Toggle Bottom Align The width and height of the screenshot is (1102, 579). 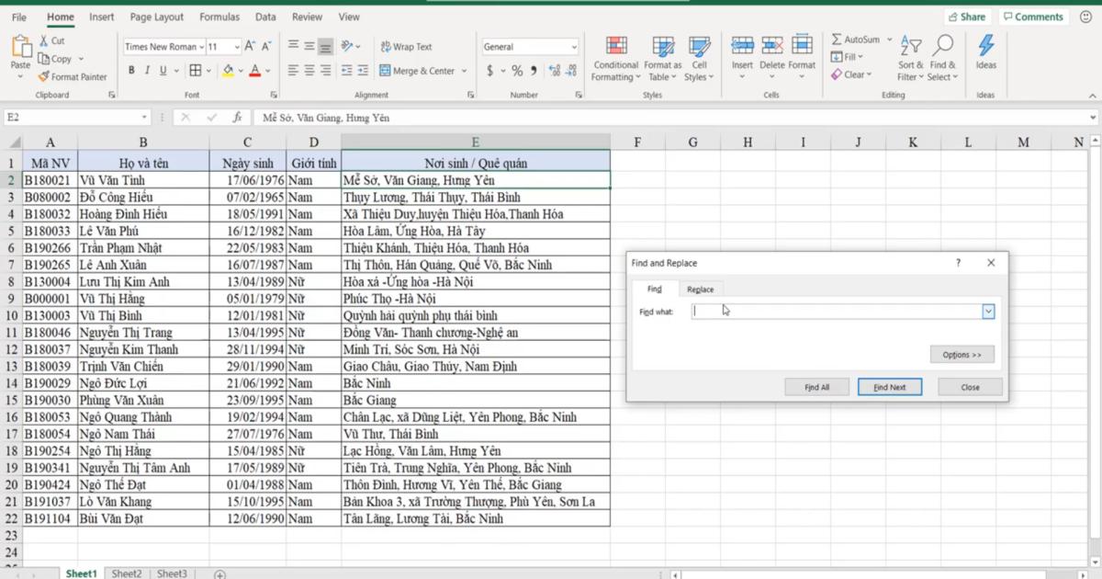(x=325, y=46)
